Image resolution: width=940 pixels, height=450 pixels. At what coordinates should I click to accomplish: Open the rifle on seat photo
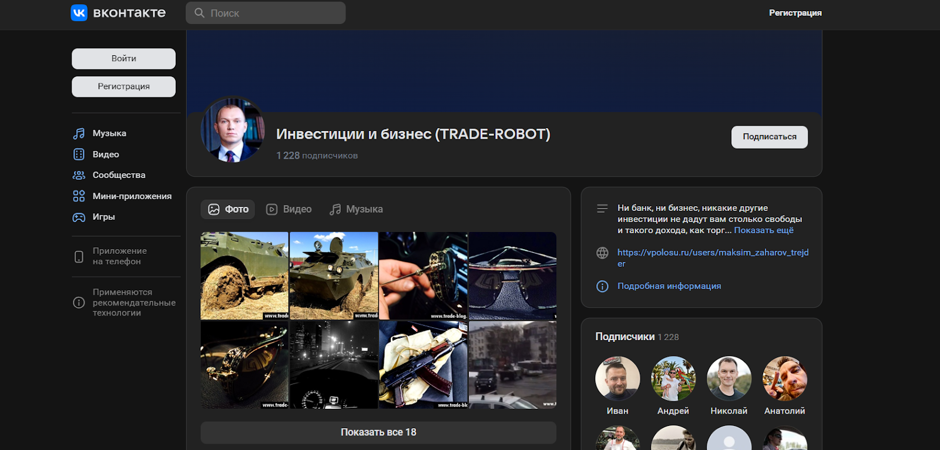(423, 365)
